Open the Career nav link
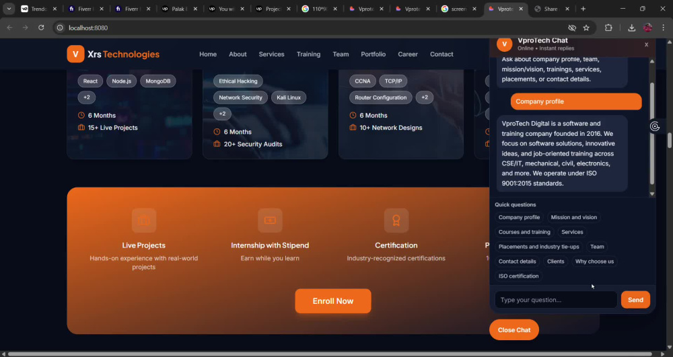This screenshot has height=357, width=673. (408, 54)
